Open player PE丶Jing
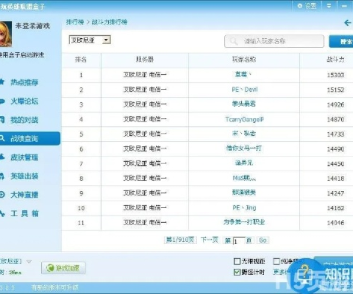 pos(244,208)
